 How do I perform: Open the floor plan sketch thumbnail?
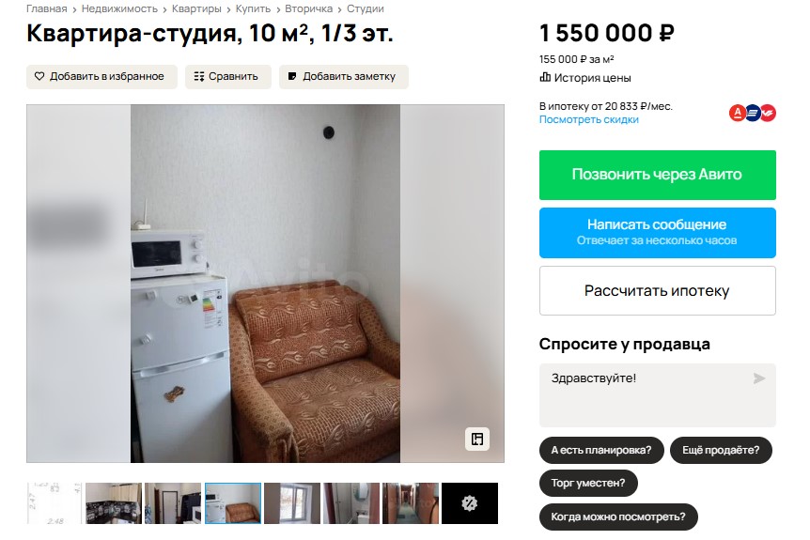click(x=55, y=503)
